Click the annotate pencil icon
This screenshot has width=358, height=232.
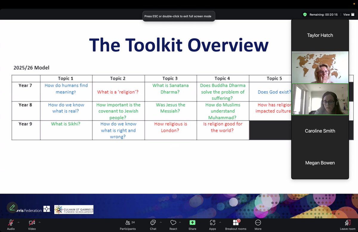click(12, 208)
